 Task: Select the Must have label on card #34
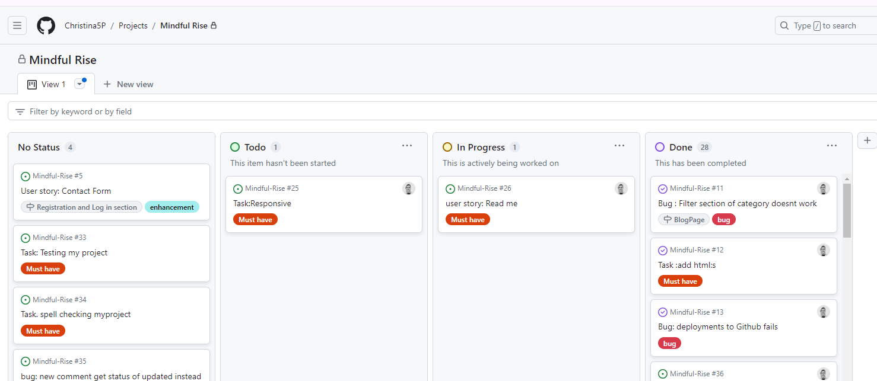pyautogui.click(x=43, y=331)
